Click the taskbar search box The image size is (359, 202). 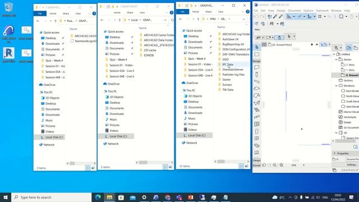click(x=52, y=197)
